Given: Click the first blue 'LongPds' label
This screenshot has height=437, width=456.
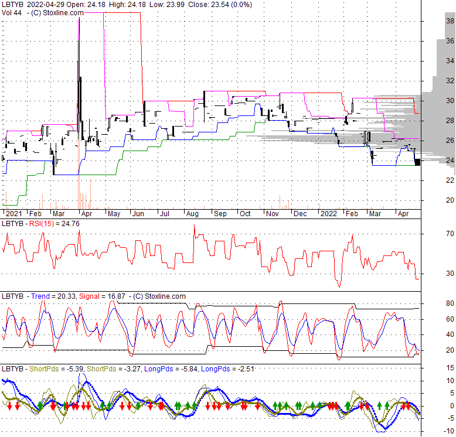Looking at the screenshot, I should click(159, 368).
